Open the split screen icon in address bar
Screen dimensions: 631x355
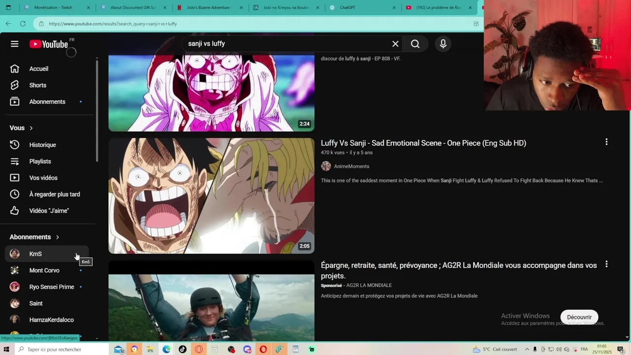point(476,24)
